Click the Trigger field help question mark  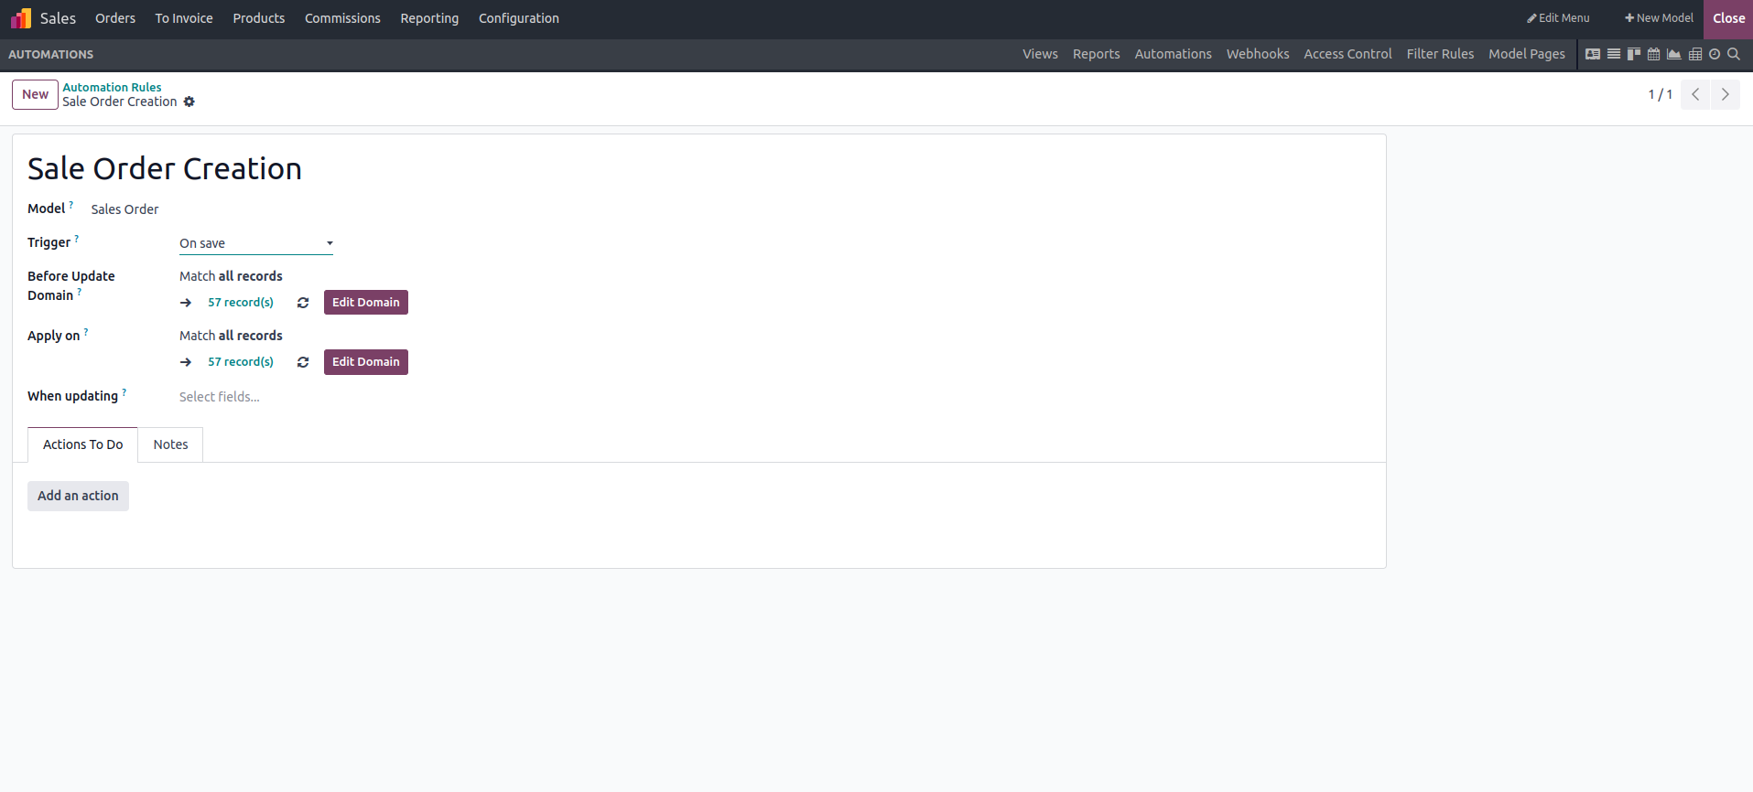pyautogui.click(x=77, y=239)
